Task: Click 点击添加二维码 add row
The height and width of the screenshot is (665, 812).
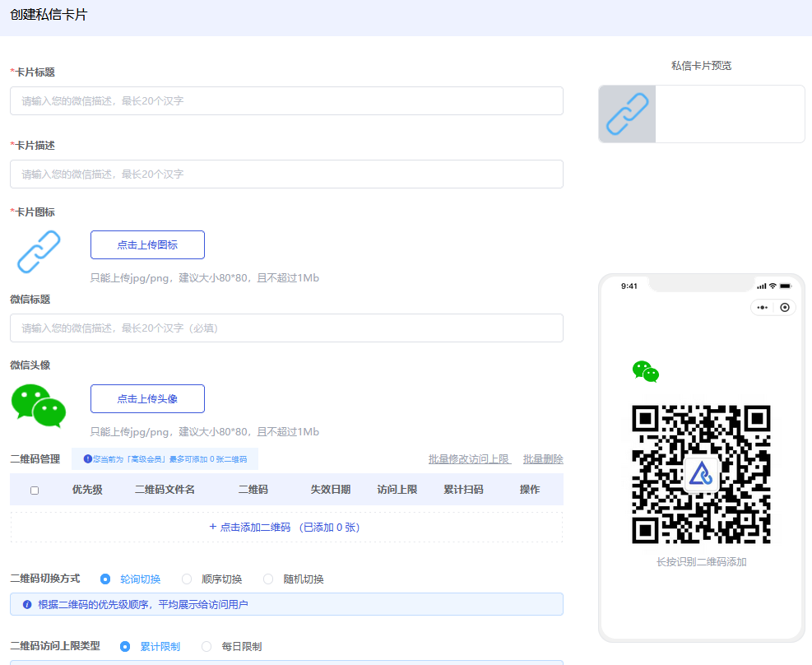Action: tap(286, 528)
